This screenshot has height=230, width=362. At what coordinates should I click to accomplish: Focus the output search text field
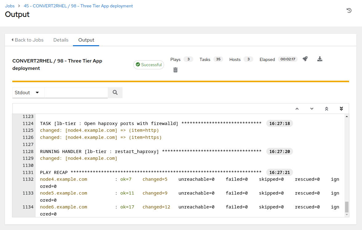tap(76, 92)
